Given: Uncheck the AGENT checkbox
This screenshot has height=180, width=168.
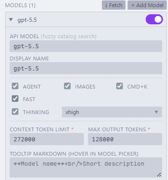Looking at the screenshot, I should click(15, 86).
